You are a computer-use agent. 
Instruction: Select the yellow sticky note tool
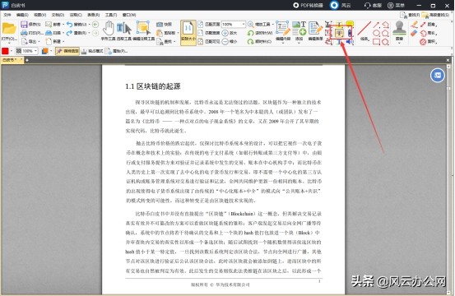tap(350, 24)
